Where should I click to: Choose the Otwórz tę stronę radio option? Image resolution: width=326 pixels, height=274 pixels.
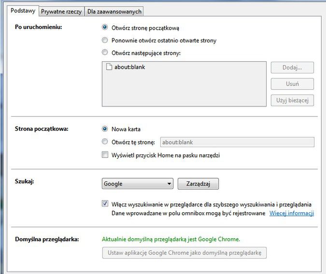(105, 142)
